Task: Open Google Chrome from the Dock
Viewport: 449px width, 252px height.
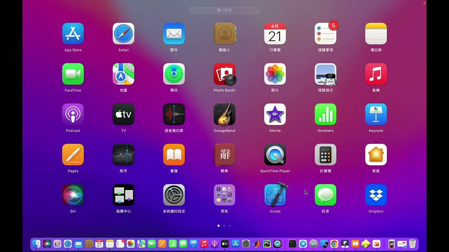Action: click(335, 244)
